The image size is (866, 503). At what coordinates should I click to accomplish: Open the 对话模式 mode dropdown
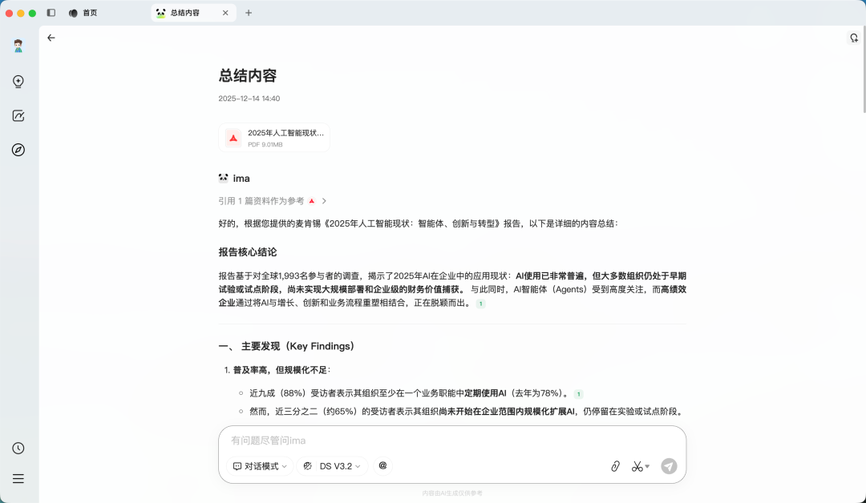click(x=258, y=465)
